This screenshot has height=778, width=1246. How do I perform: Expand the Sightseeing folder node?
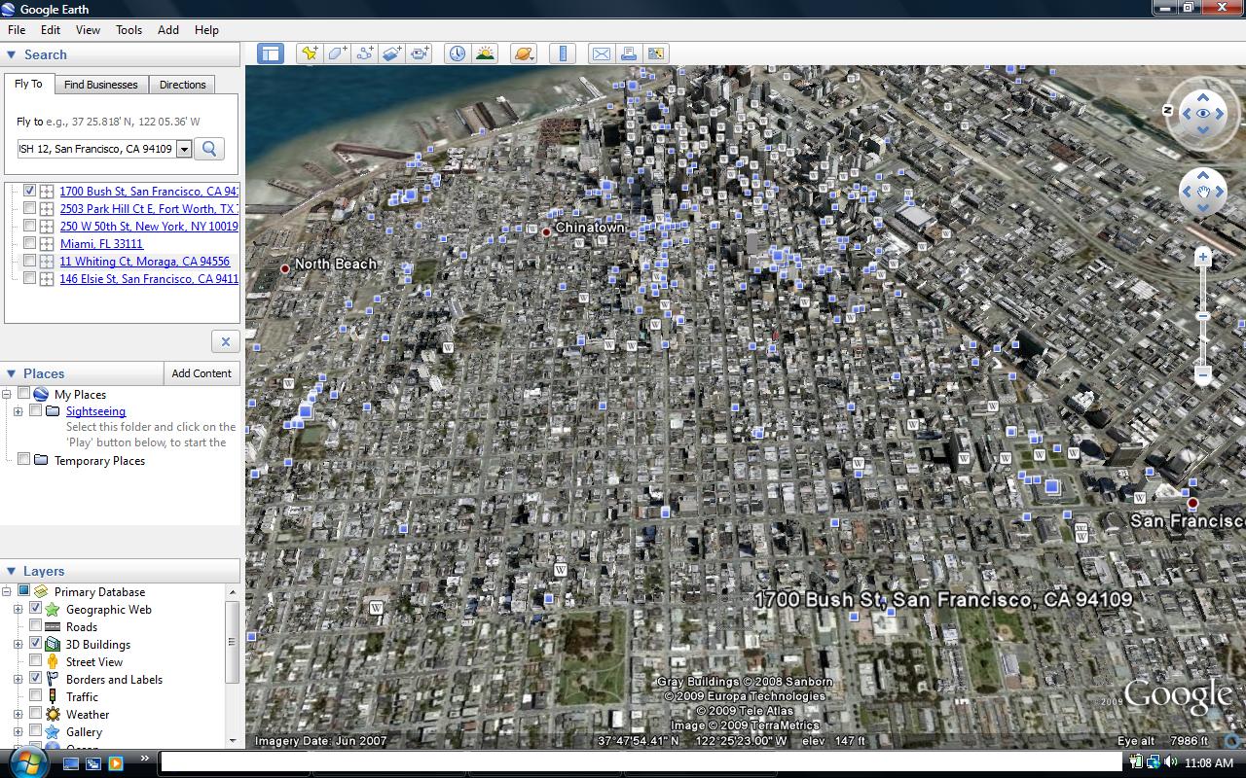pyautogui.click(x=18, y=411)
